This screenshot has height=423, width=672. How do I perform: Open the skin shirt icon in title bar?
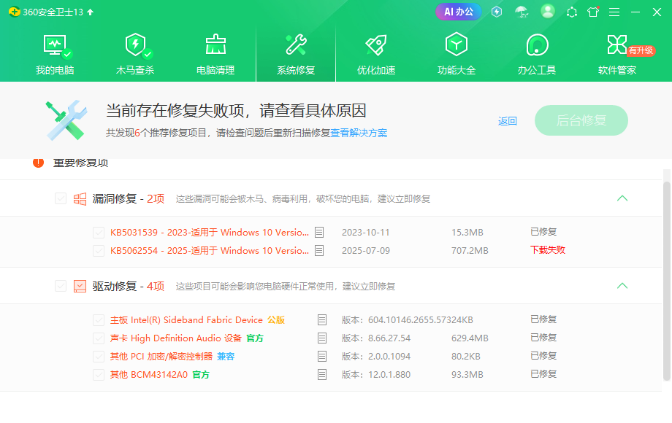coord(593,12)
